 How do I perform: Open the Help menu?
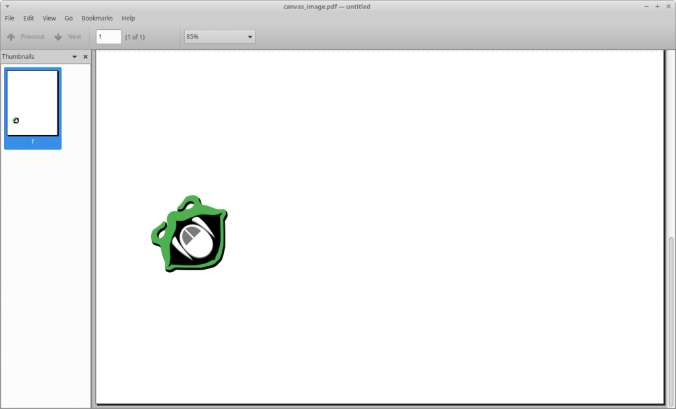pyautogui.click(x=128, y=18)
